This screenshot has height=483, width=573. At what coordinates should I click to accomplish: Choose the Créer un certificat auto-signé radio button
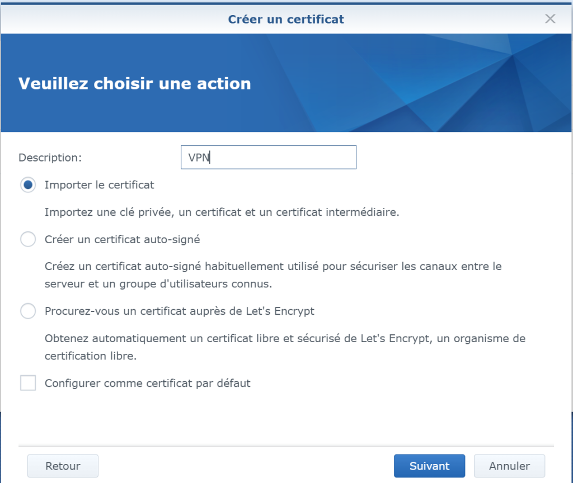[x=28, y=239]
